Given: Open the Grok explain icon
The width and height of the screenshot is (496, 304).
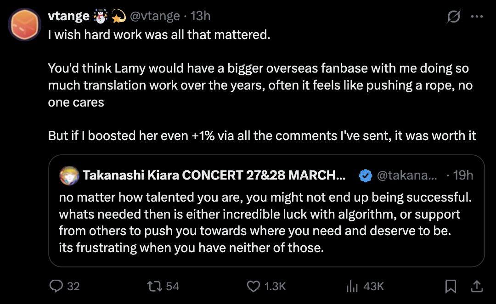Looking at the screenshot, I should point(454,16).
